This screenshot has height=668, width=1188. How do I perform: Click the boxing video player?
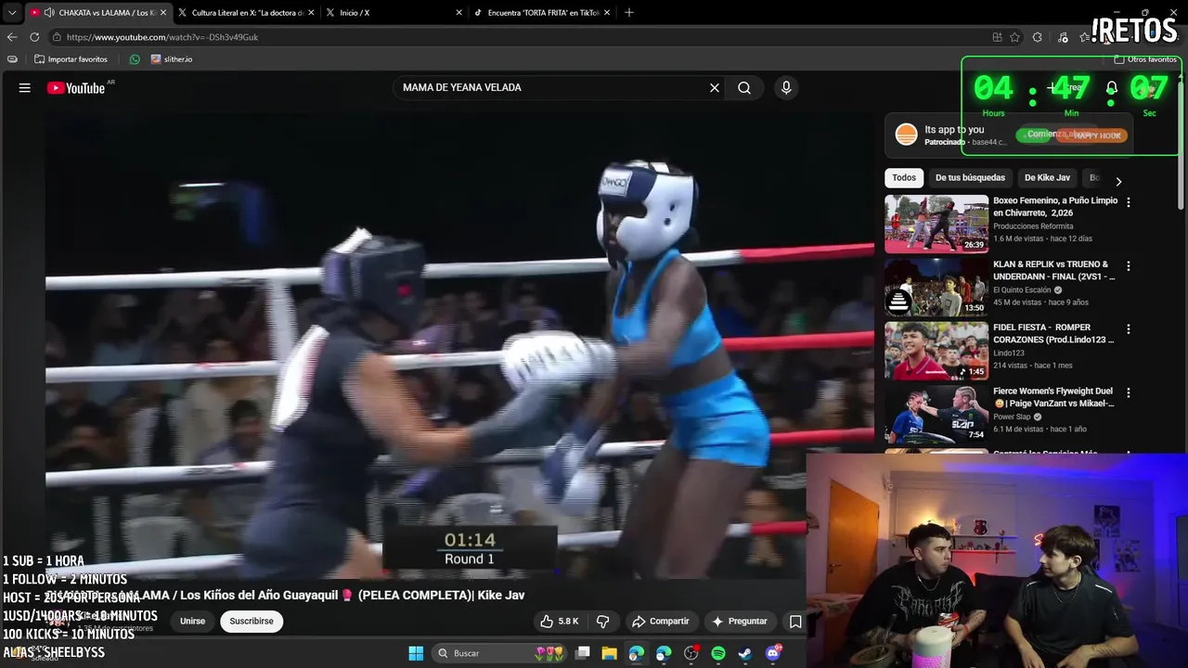pos(459,347)
